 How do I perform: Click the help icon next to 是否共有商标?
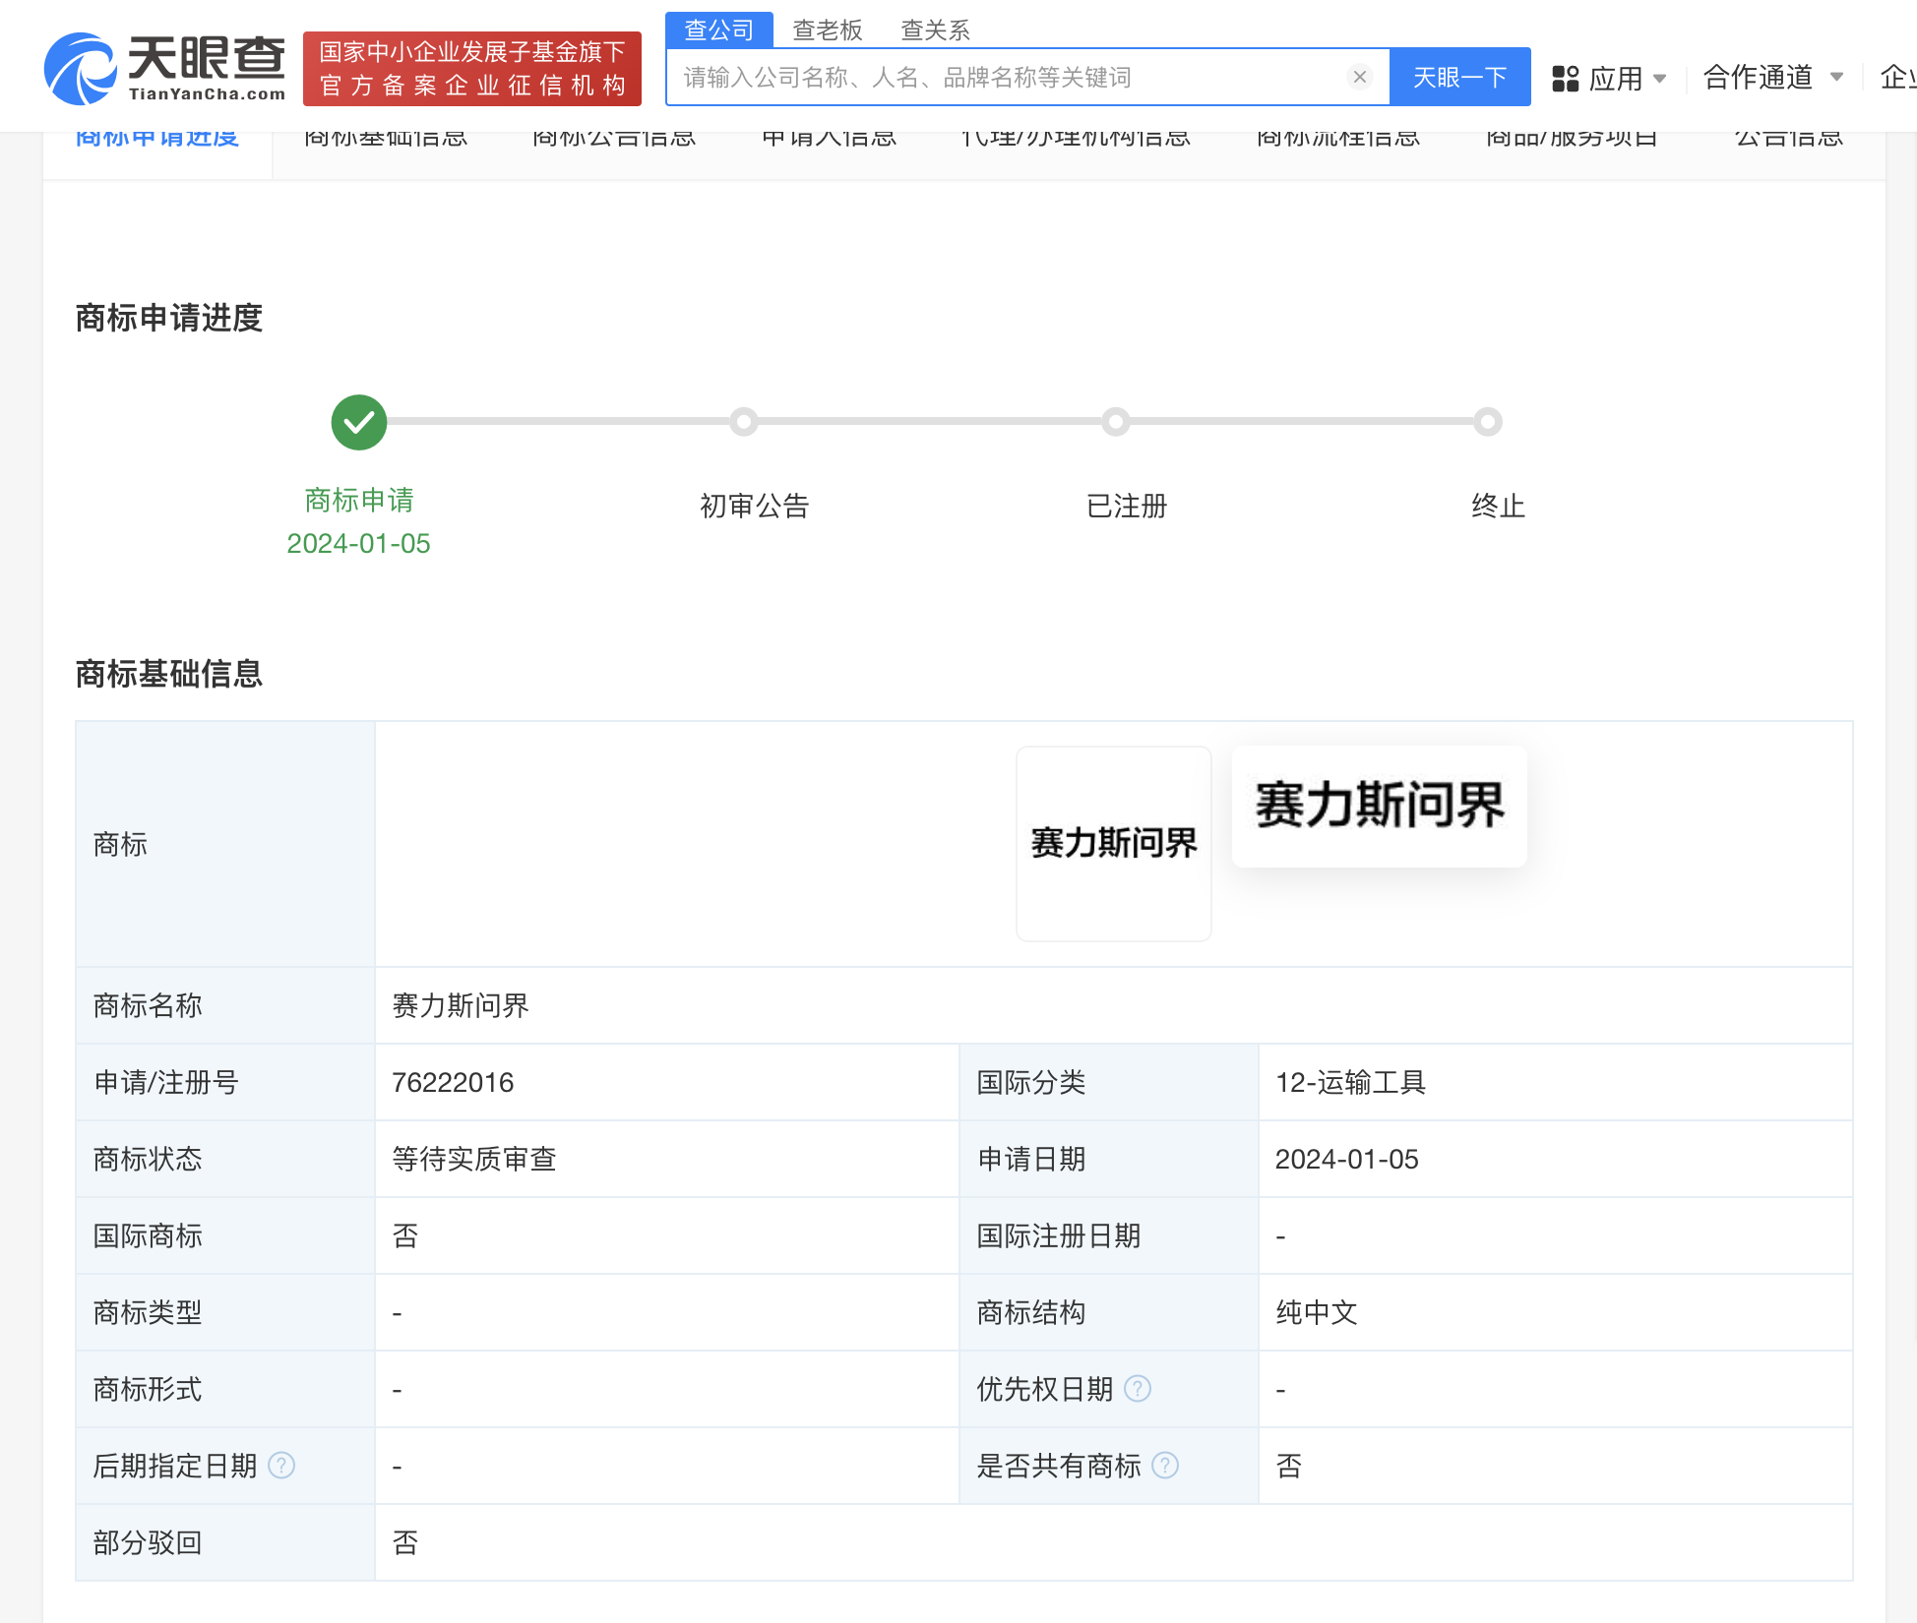(x=1165, y=1465)
